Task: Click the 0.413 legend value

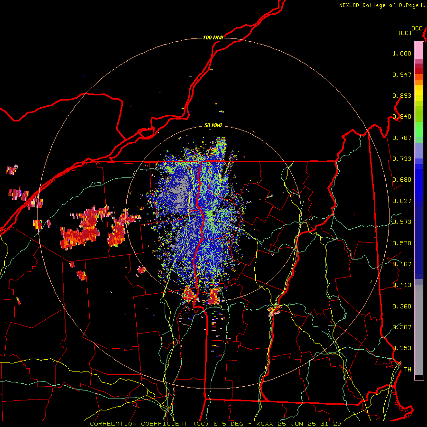Action: click(402, 285)
